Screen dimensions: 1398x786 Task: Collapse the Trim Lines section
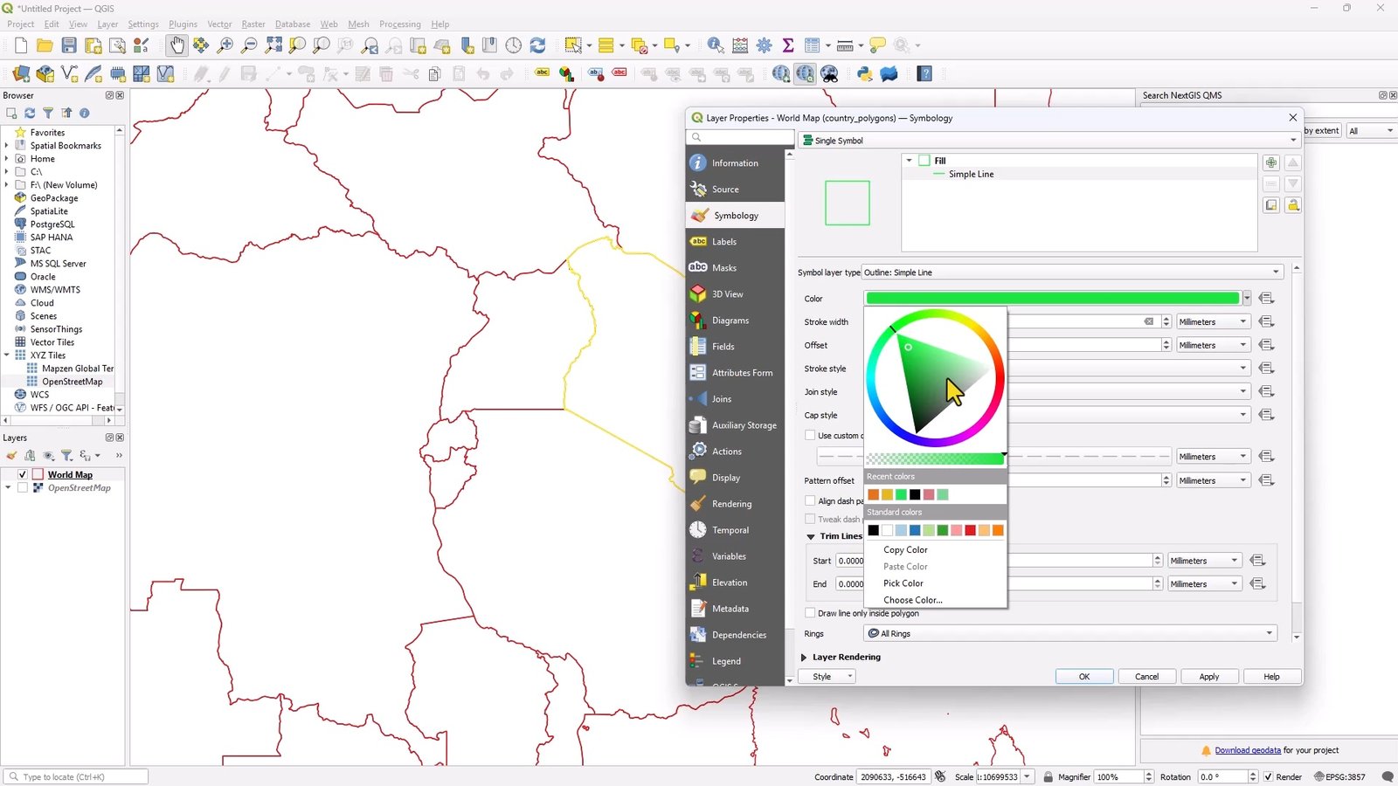coord(811,536)
